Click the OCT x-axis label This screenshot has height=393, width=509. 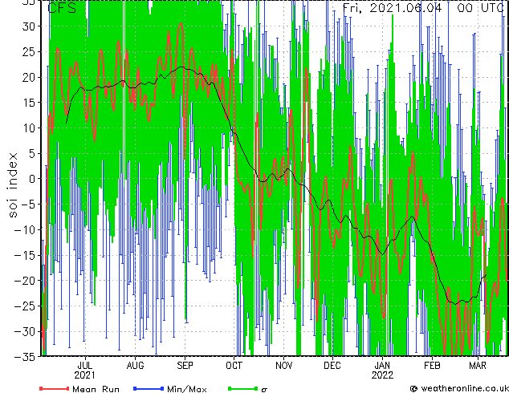[234, 366]
